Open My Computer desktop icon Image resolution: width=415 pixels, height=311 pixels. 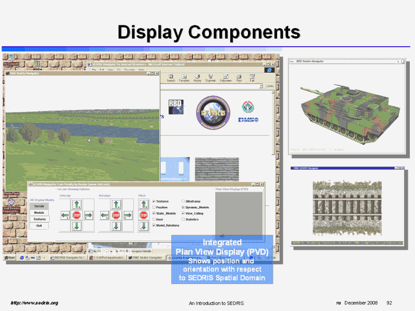pos(10,59)
